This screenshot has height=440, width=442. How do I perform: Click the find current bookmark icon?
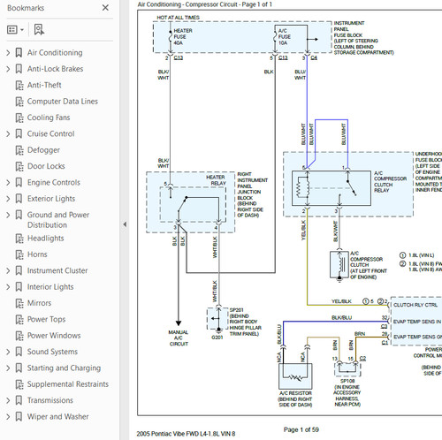pyautogui.click(x=39, y=30)
